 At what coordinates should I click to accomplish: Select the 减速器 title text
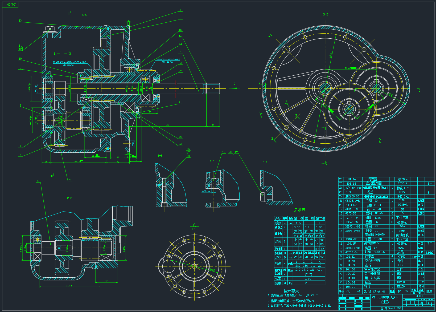click(384, 302)
